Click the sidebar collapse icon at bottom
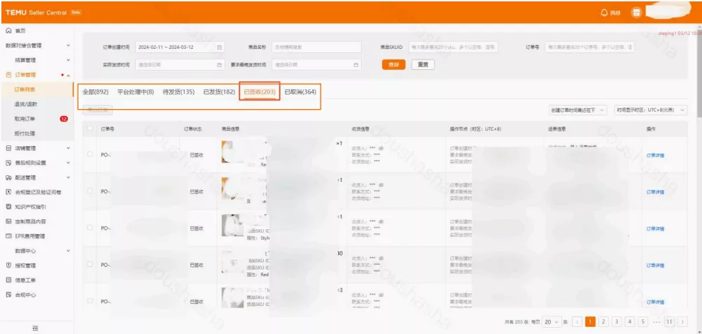Image resolution: width=702 pixels, height=334 pixels. coord(36,327)
